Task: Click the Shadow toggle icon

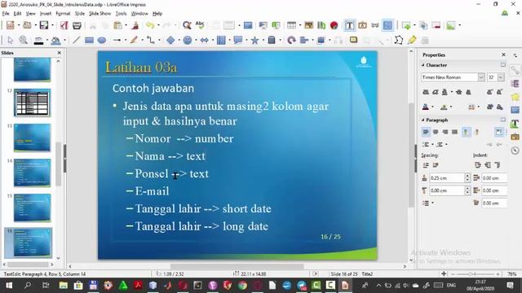Action: click(353, 40)
